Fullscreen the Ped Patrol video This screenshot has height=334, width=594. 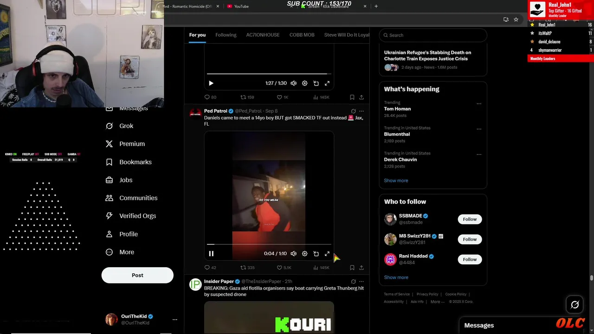pos(327,254)
